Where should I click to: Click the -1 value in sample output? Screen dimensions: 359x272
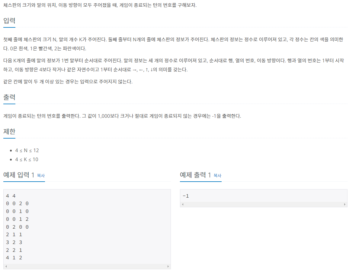[186, 196]
